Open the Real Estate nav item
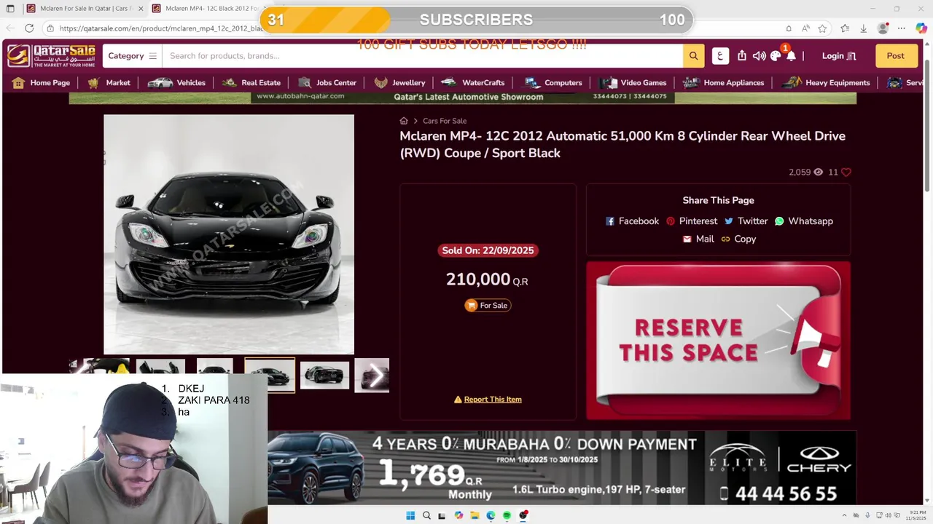Image resolution: width=933 pixels, height=524 pixels. (x=251, y=83)
